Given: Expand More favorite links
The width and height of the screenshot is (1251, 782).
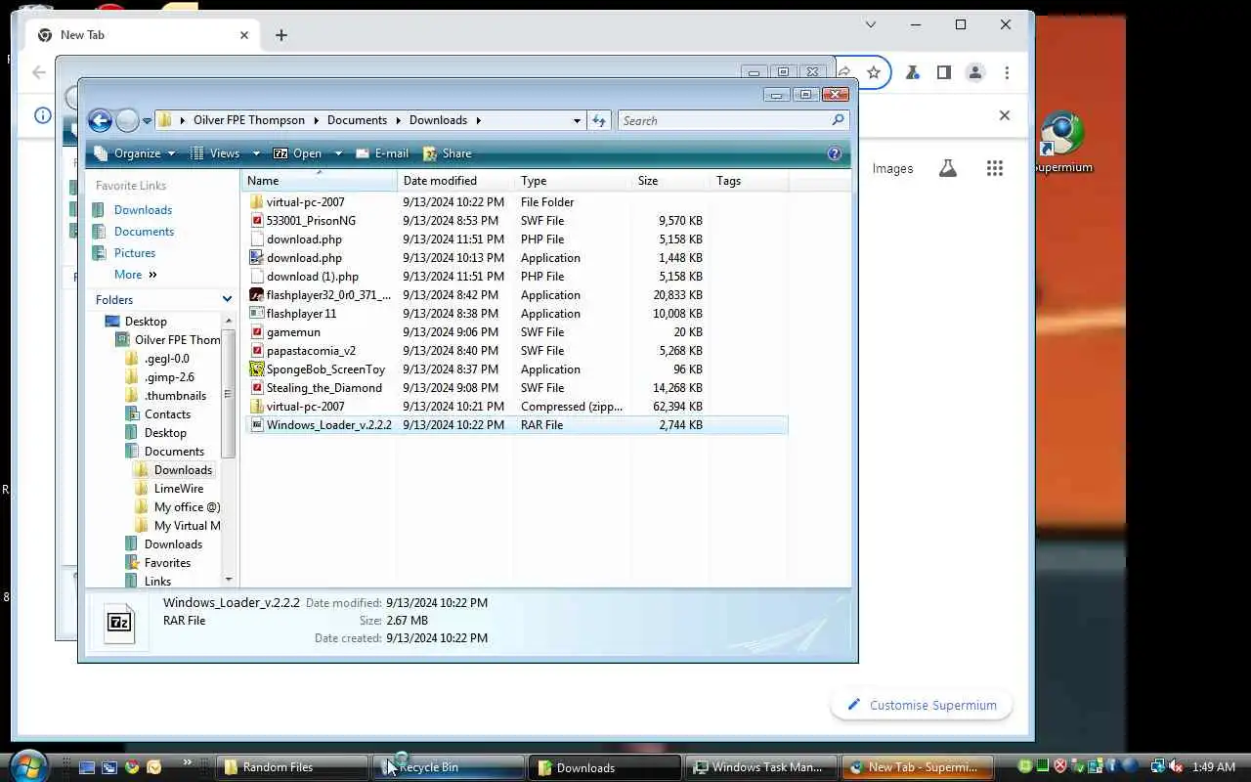Looking at the screenshot, I should pyautogui.click(x=136, y=275).
